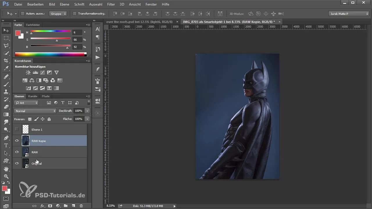The image size is (372, 209).
Task: Switch to the Kanäle tab
Action: (x=33, y=96)
